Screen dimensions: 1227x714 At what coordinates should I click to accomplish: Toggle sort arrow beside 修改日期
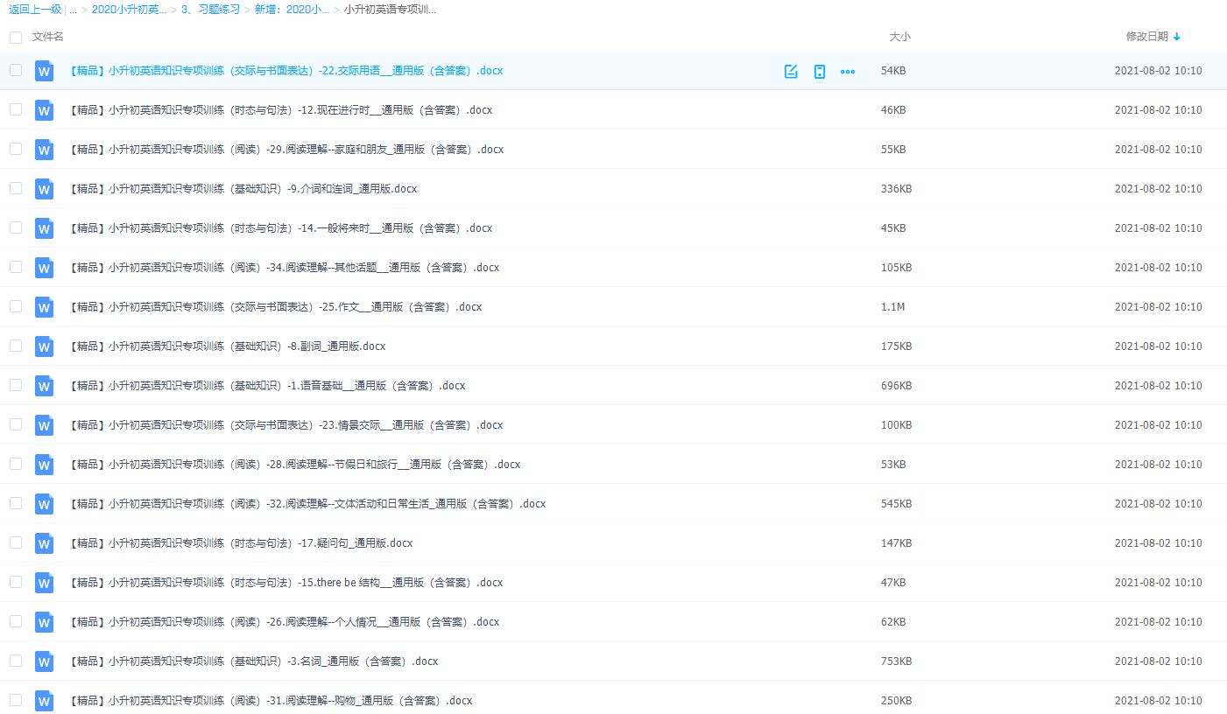(x=1177, y=37)
